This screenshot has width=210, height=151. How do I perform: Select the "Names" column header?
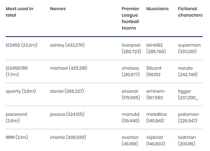58,9
